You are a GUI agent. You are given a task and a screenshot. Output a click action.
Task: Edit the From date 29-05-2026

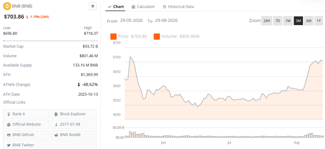131,21
